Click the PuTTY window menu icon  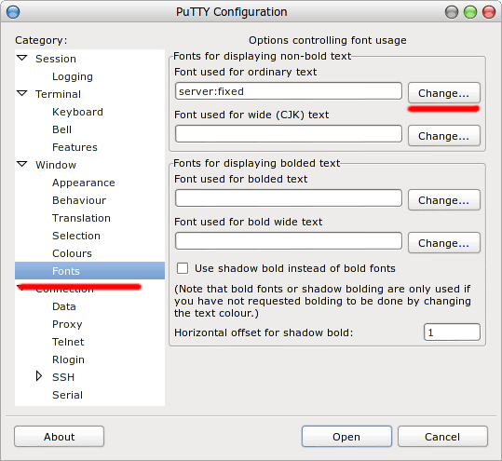point(13,12)
